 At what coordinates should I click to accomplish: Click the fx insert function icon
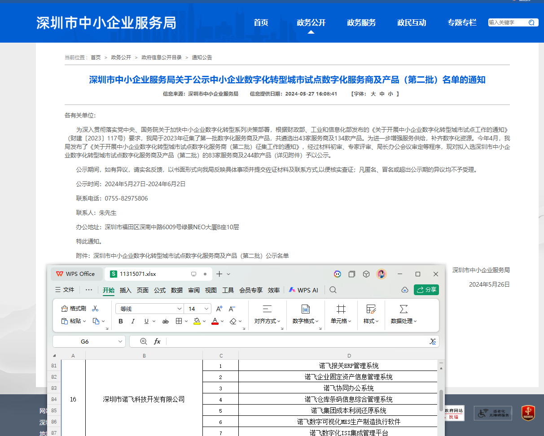157,341
